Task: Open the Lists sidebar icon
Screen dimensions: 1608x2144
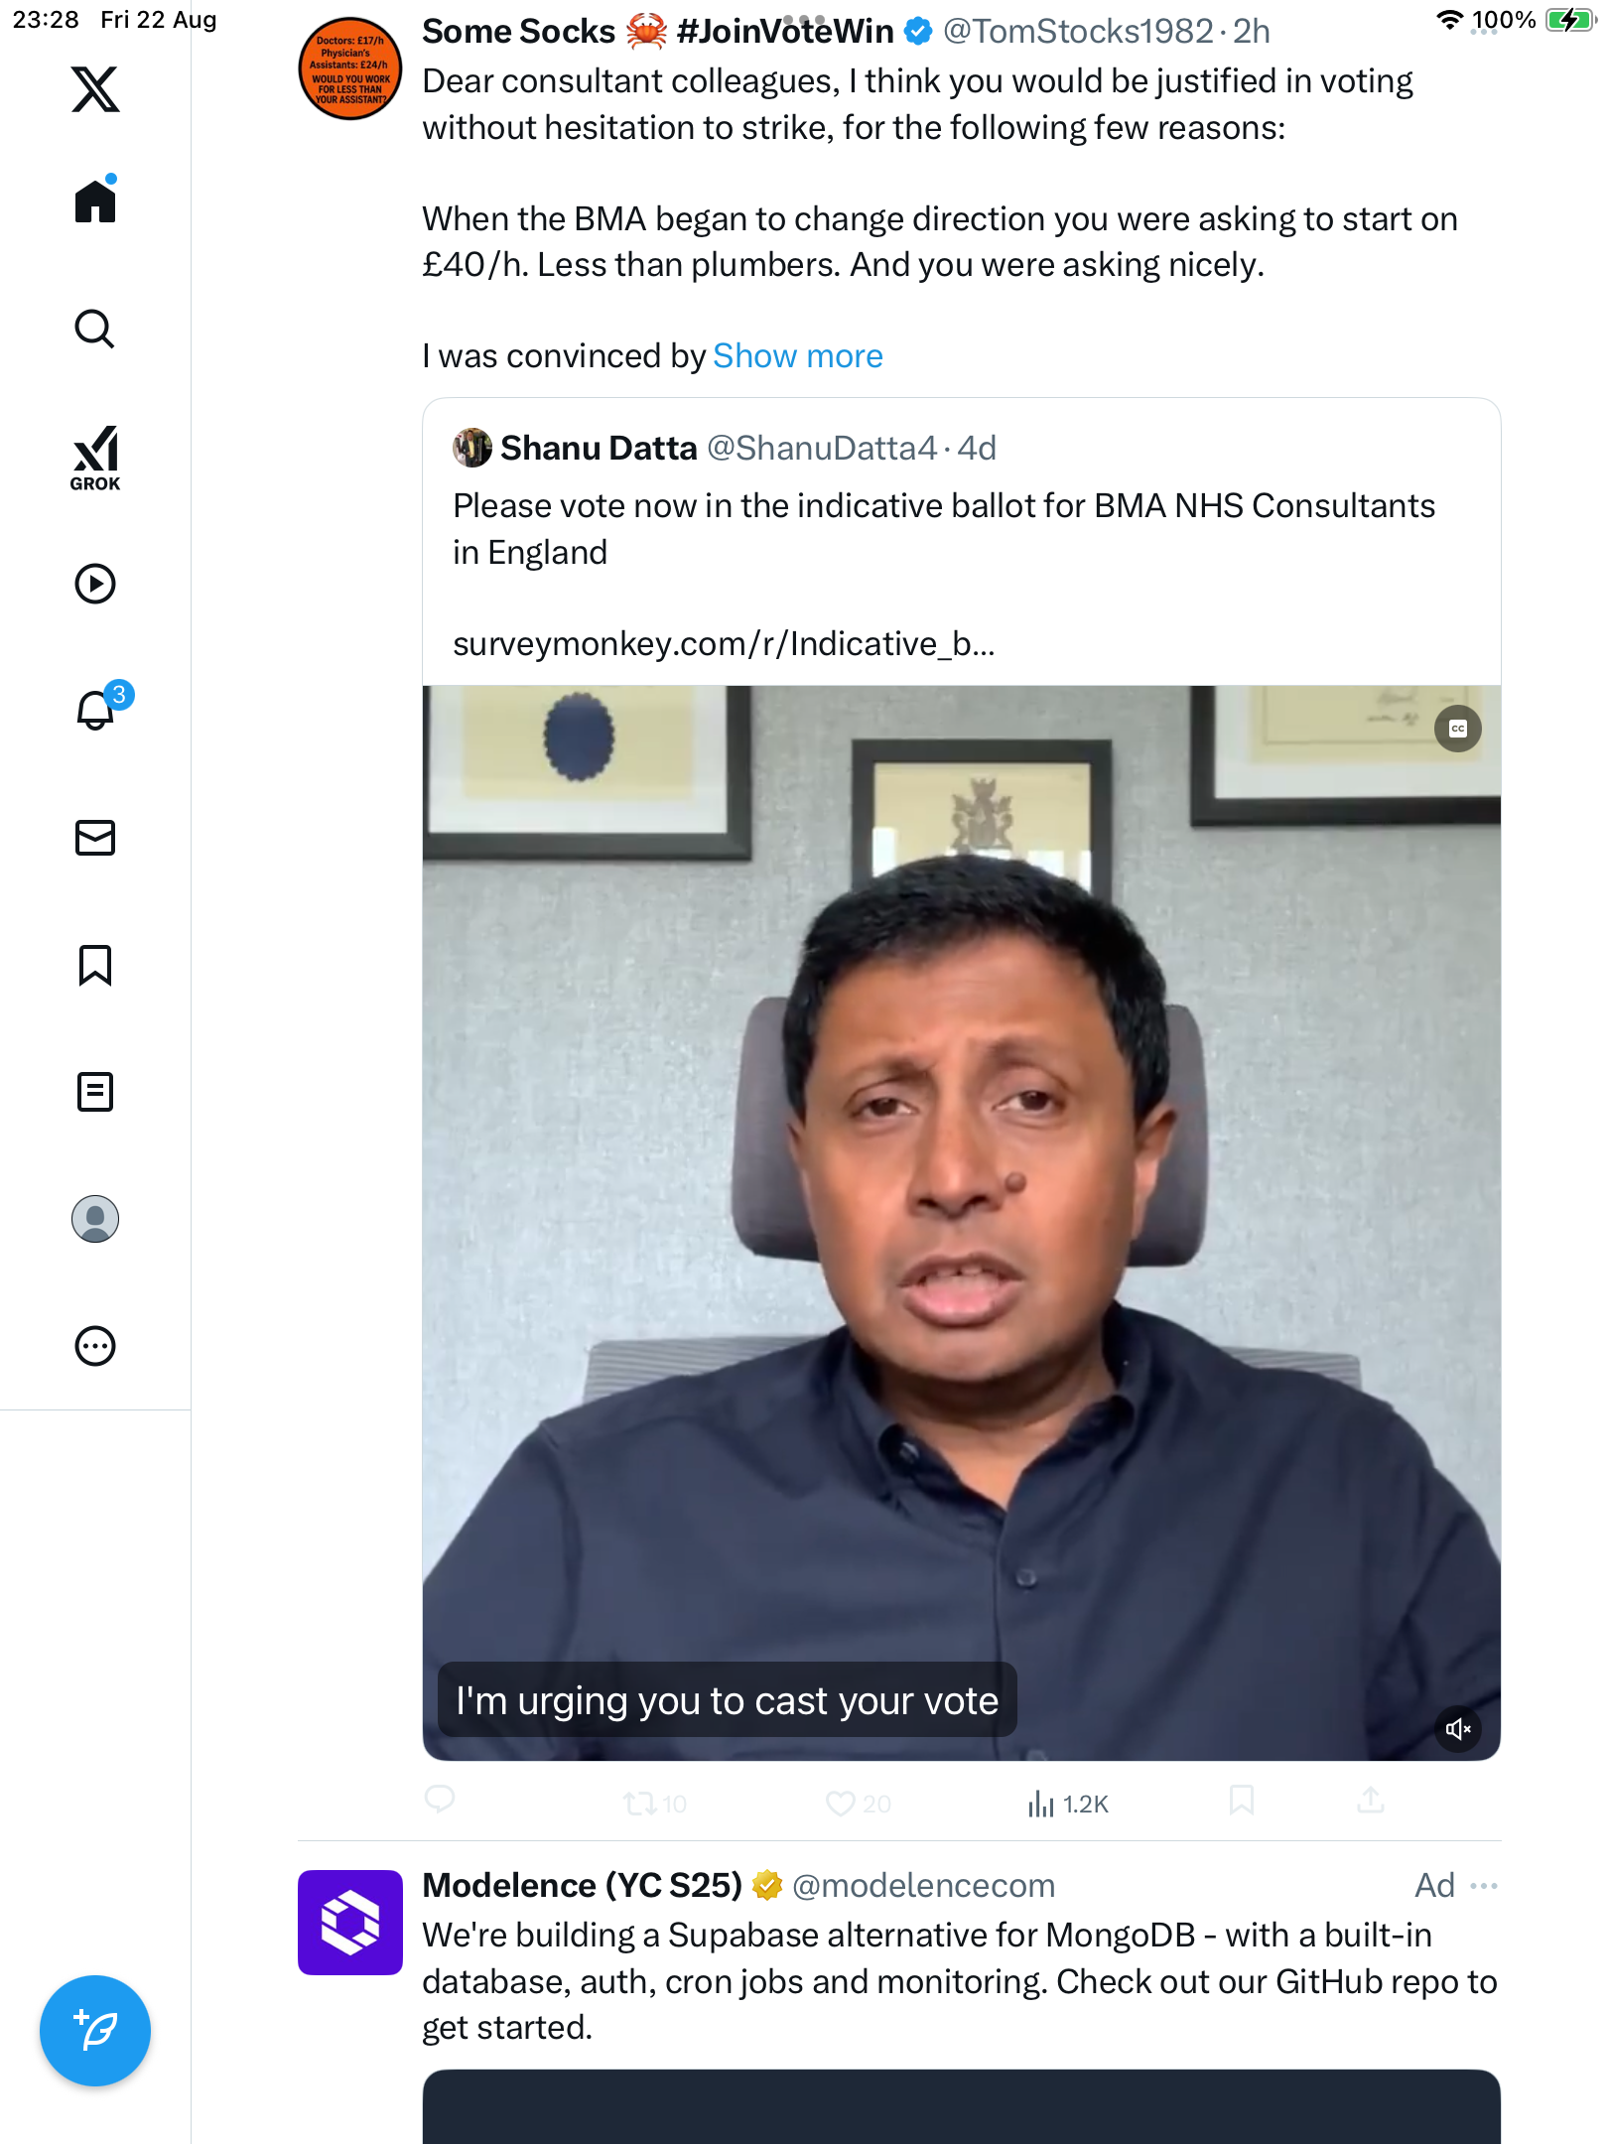Action: tap(95, 1092)
